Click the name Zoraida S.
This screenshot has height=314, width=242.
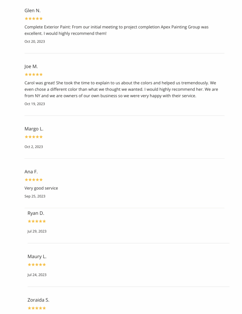tap(38, 300)
